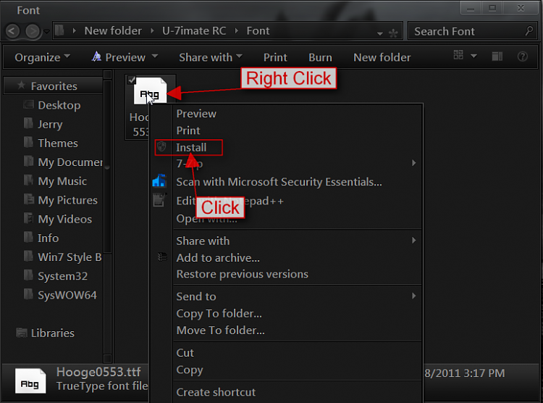Click the Preview toolbar button
543x403 pixels.
pos(119,57)
